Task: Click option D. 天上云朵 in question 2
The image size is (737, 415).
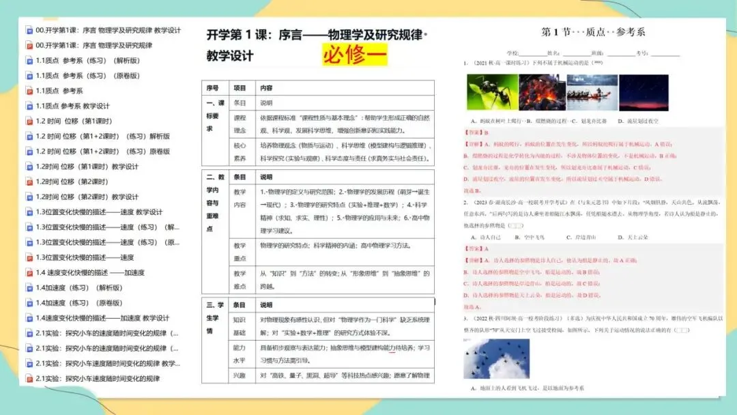Action: coord(633,238)
